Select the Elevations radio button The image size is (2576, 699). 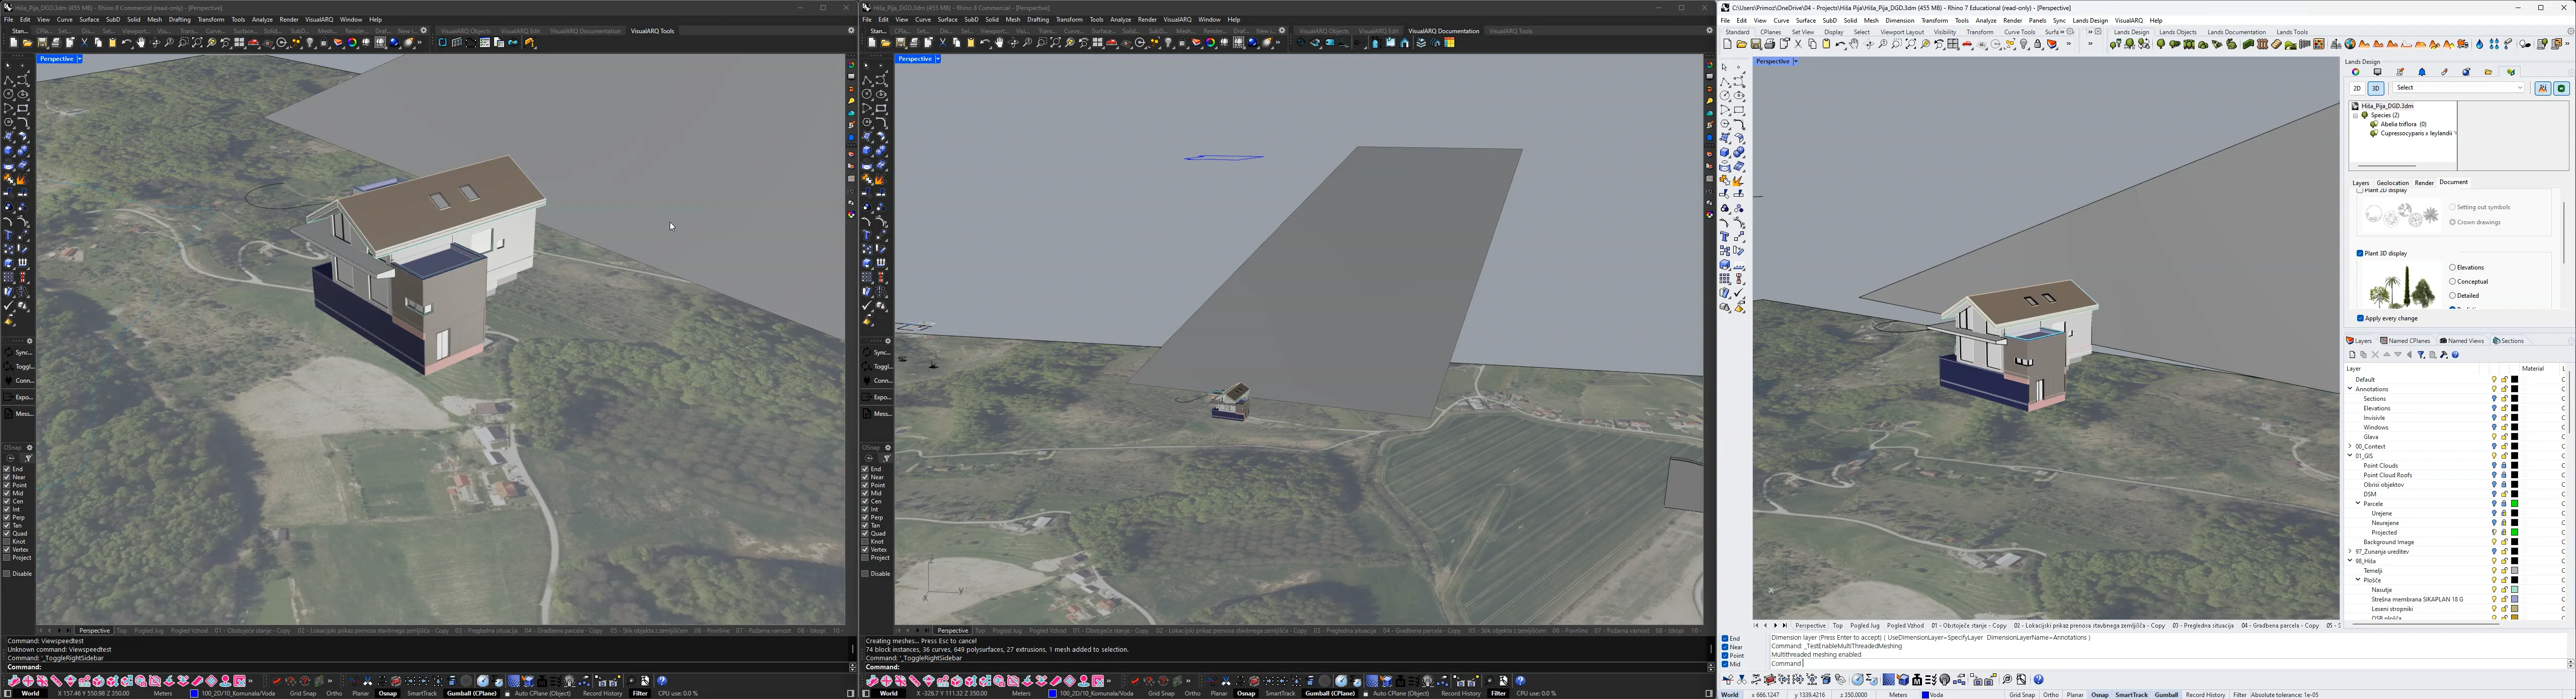tap(2453, 268)
